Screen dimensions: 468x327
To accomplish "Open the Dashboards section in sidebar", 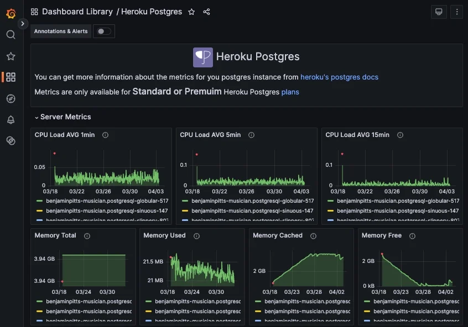I will [x=11, y=77].
